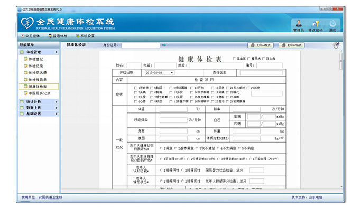
Task: Open the 体检日期 date dropdown
Action: pyautogui.click(x=172, y=73)
